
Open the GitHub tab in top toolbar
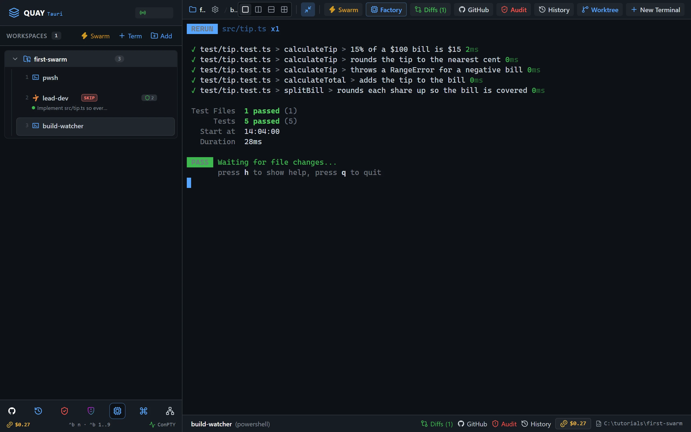click(x=474, y=10)
